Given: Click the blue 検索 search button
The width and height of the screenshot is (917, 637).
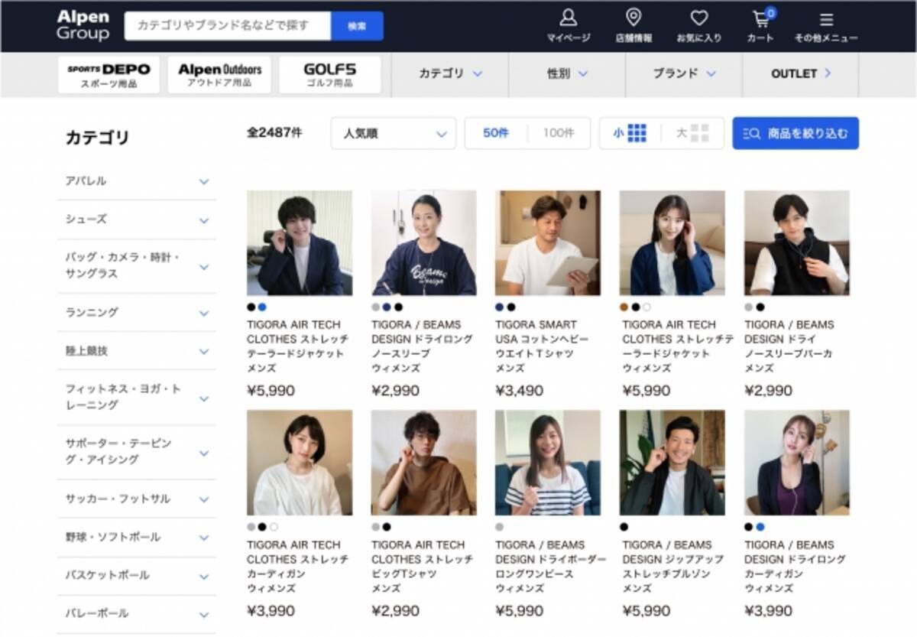Looking at the screenshot, I should (357, 26).
